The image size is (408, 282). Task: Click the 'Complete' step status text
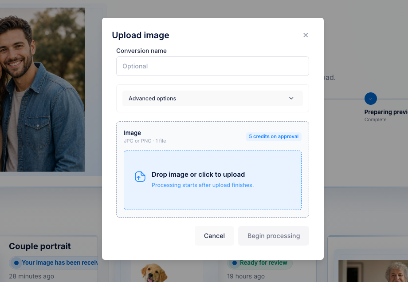click(x=375, y=119)
